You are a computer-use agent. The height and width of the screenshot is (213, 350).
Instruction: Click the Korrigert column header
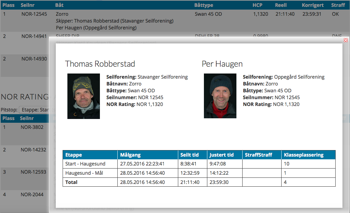313,5
